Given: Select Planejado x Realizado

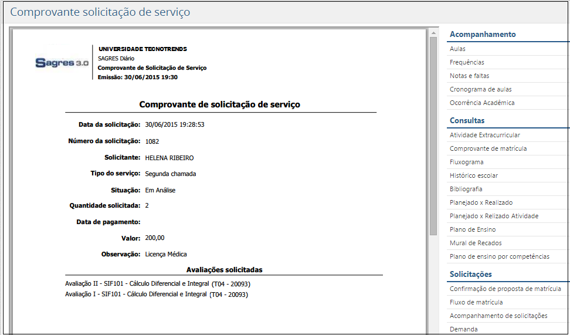Looking at the screenshot, I should click(x=481, y=202).
